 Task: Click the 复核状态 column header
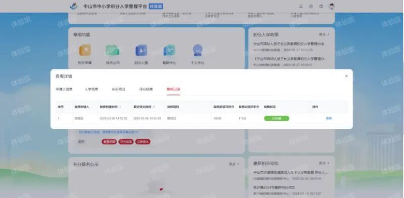pos(270,107)
